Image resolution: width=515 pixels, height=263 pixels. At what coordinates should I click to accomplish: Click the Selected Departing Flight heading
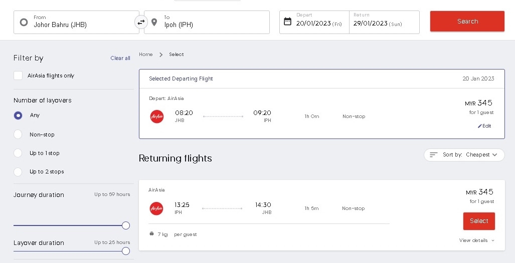181,78
